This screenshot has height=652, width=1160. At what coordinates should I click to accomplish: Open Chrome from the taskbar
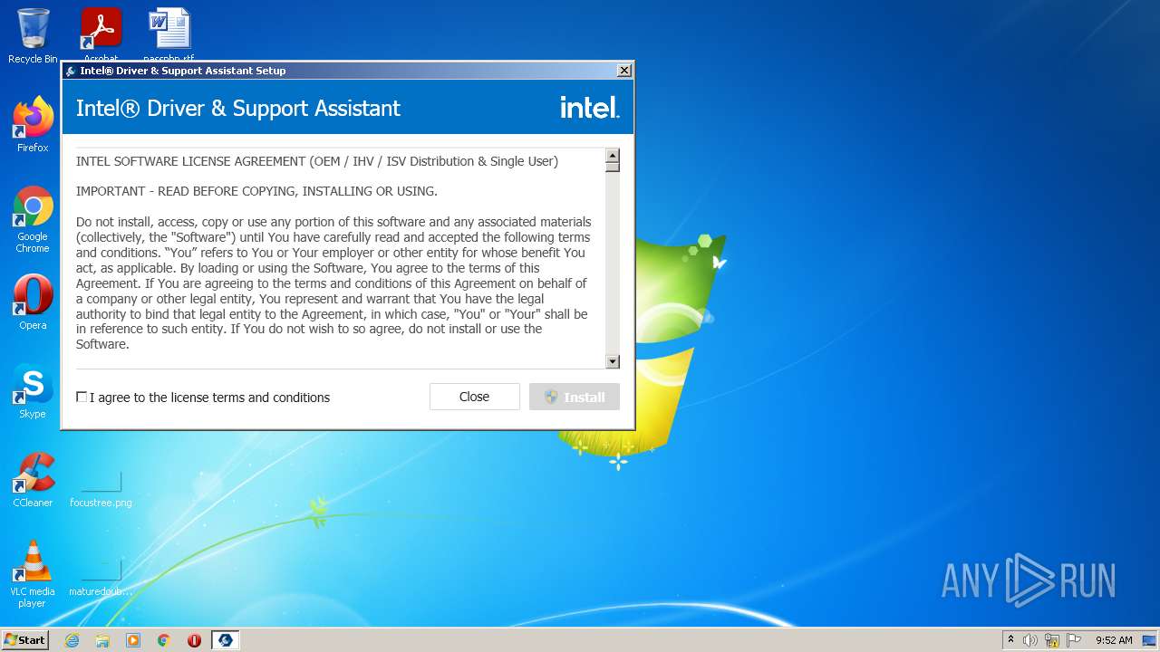[164, 640]
